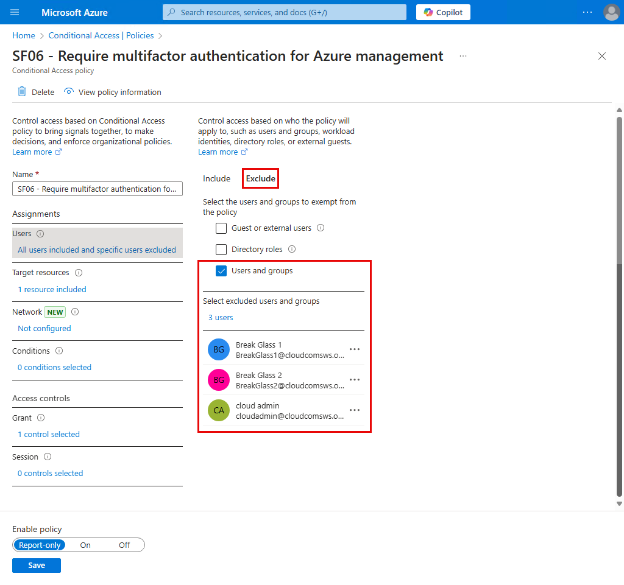Click the scrollbar down arrow
The image size is (624, 585).
coord(619,503)
